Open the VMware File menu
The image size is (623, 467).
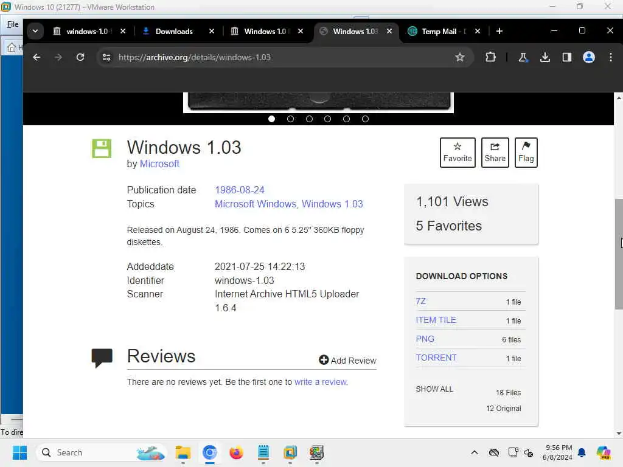[x=13, y=24]
